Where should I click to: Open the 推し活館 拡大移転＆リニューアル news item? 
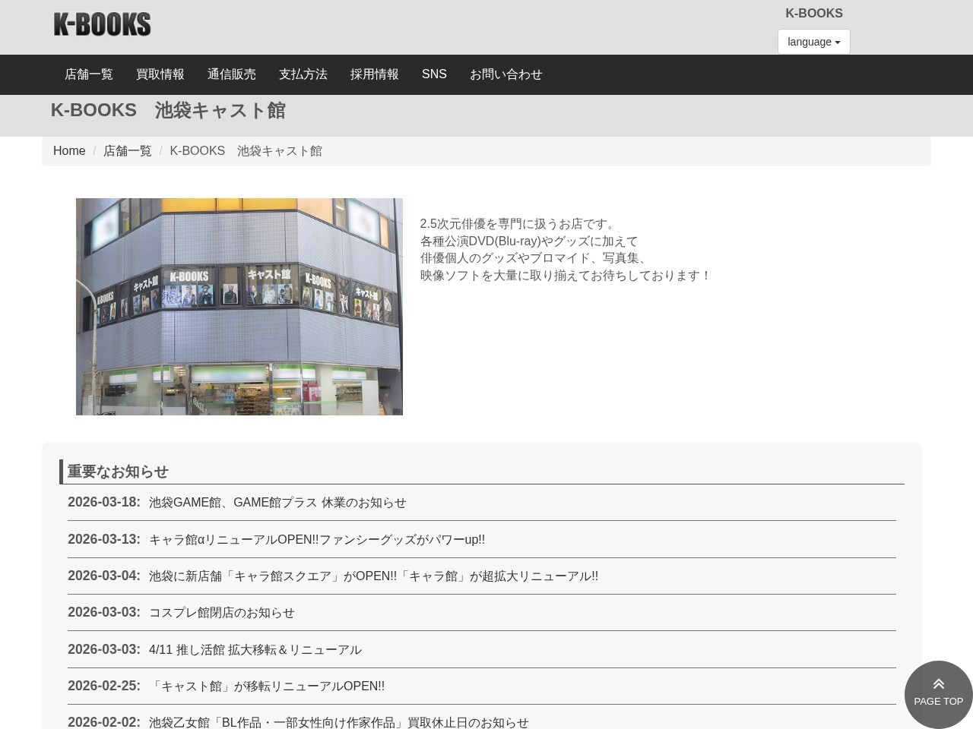pyautogui.click(x=255, y=649)
